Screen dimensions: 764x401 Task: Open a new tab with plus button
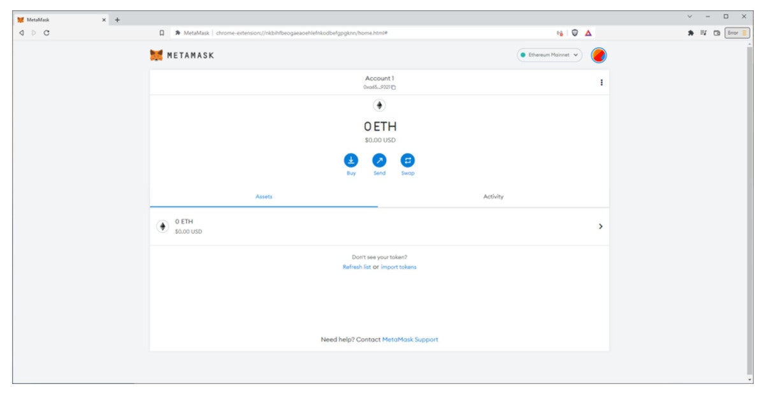pos(117,20)
